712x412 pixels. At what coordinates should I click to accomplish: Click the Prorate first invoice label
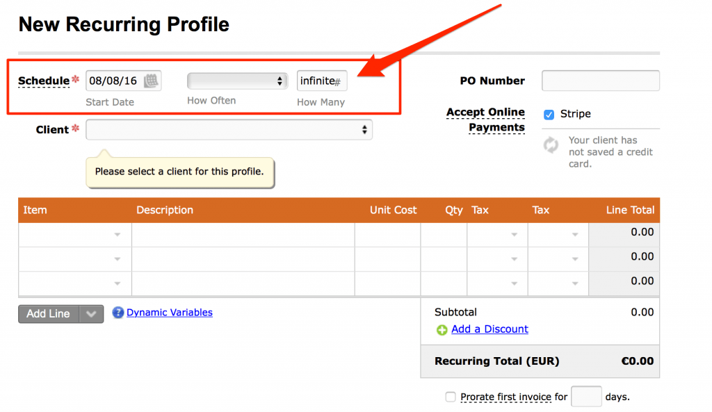[506, 397]
